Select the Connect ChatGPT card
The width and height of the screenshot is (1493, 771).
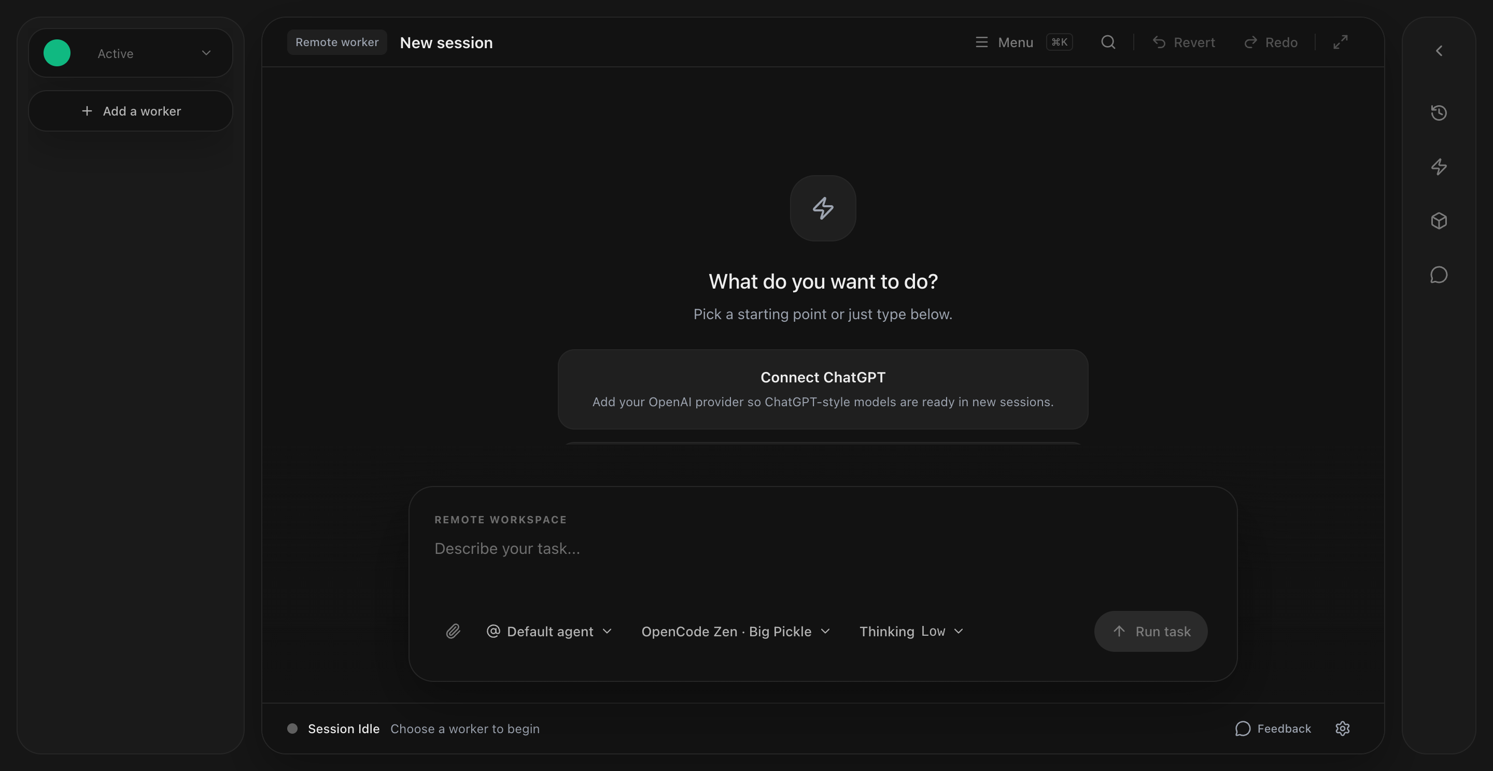[x=822, y=389]
